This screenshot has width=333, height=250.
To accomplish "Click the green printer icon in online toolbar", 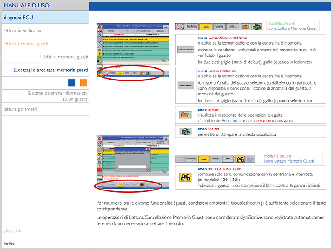I will 258,26.
